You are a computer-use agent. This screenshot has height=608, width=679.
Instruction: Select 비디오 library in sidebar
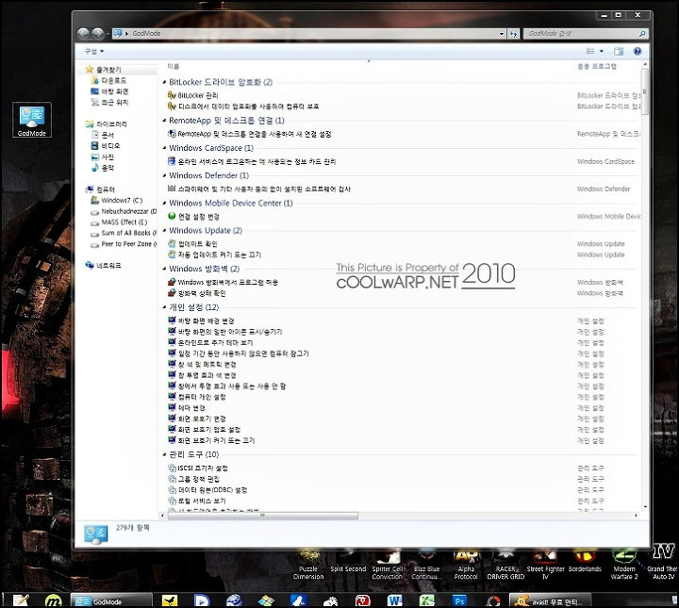coord(106,146)
